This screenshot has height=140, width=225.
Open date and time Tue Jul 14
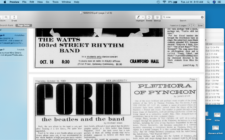(192, 2)
